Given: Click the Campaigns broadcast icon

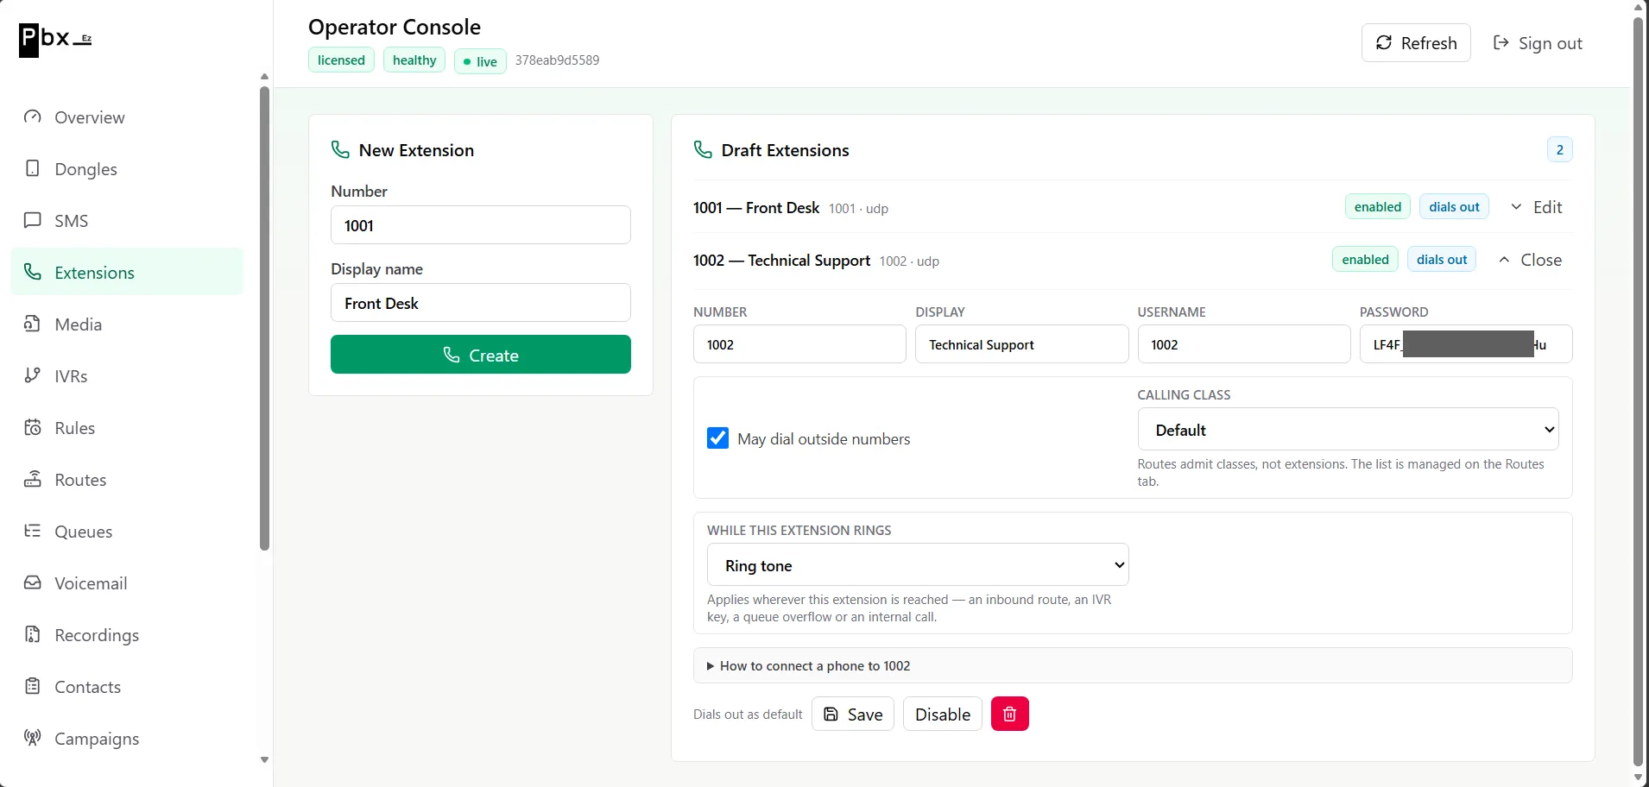Looking at the screenshot, I should [x=33, y=738].
